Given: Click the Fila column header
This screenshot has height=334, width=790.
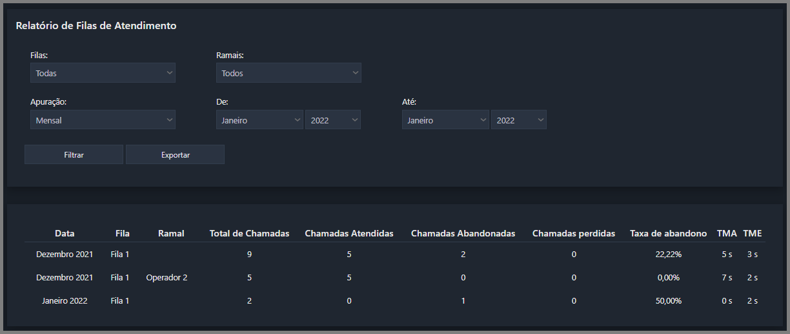Looking at the screenshot, I should [x=123, y=233].
